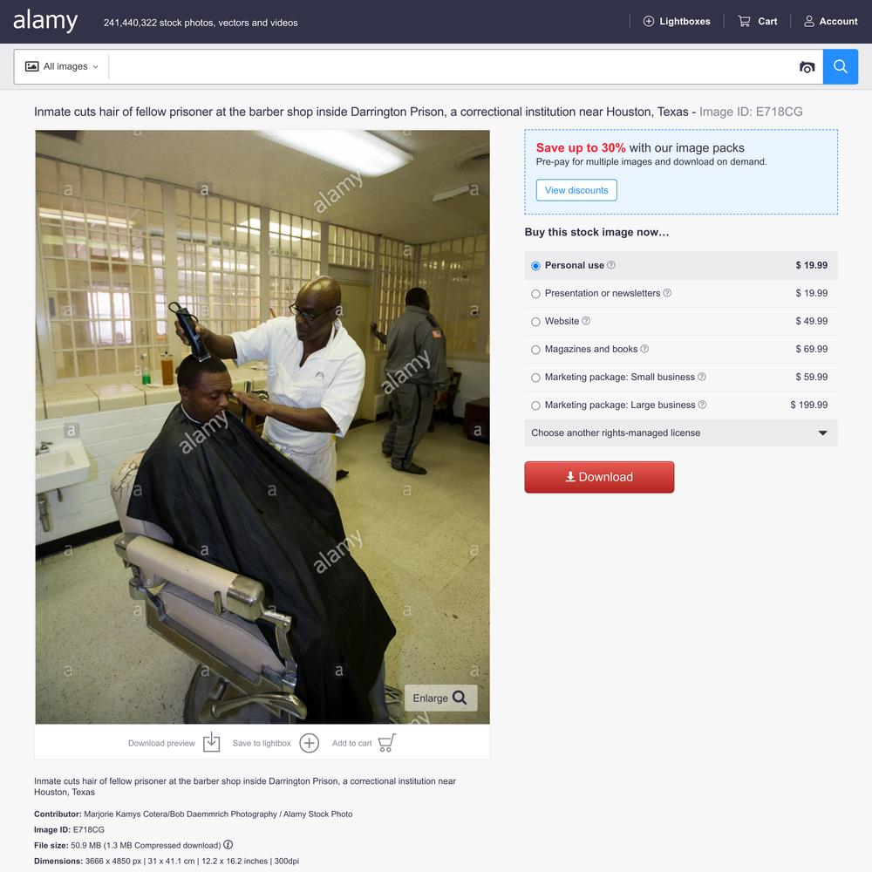Click the help icon next to Website
The image size is (872, 872).
click(586, 321)
